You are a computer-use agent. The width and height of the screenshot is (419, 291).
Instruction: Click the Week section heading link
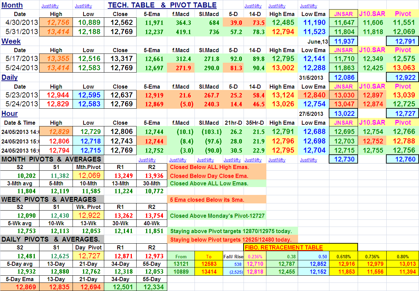point(11,41)
